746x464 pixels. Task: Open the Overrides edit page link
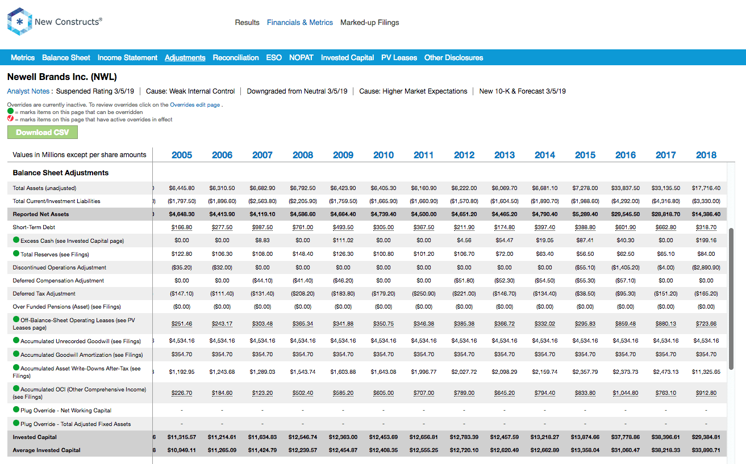click(x=195, y=105)
